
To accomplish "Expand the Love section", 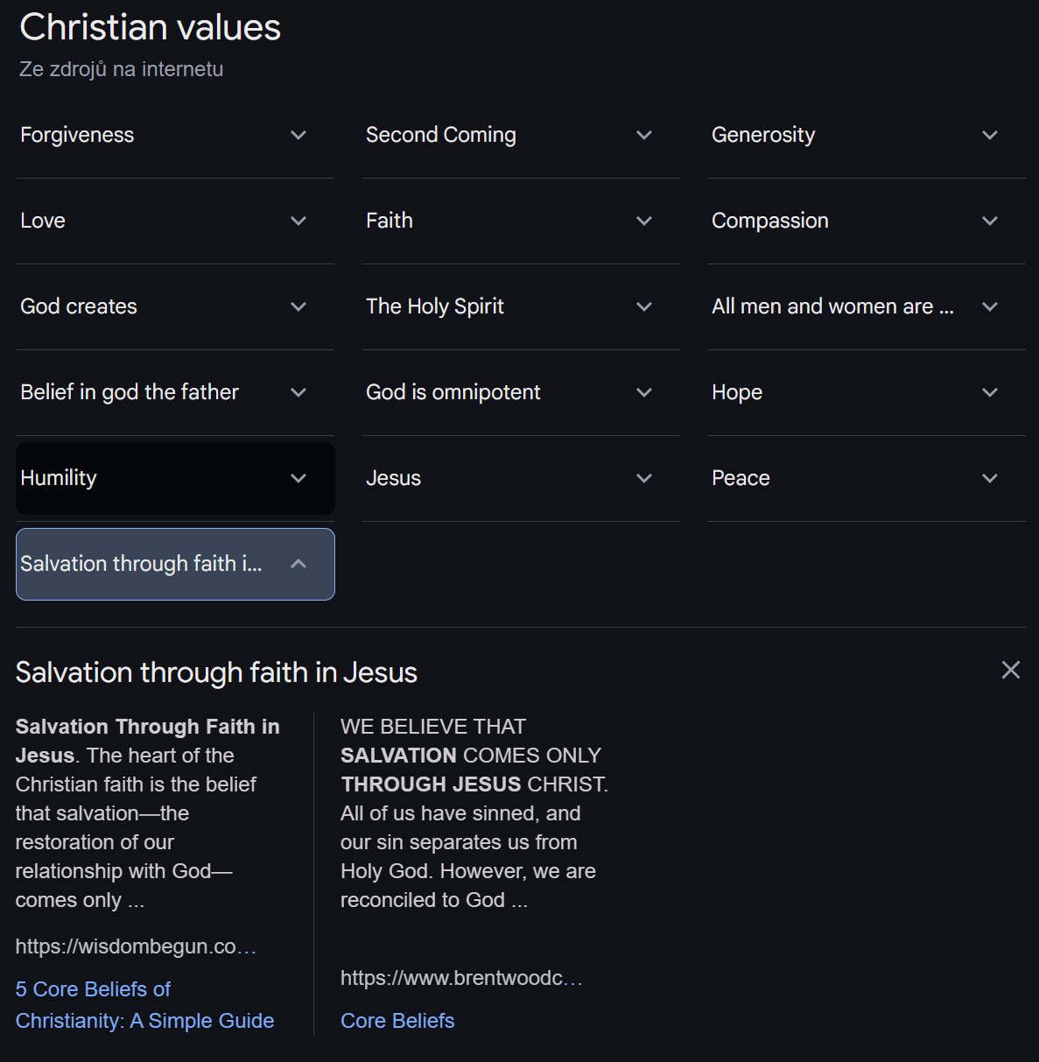I will [175, 221].
